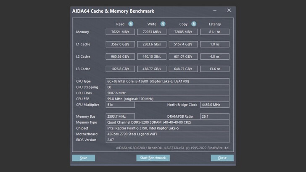The height and width of the screenshot is (172, 306).
Task: Click L3 Cache latency 13.6 ns
Action: pyautogui.click(x=215, y=69)
